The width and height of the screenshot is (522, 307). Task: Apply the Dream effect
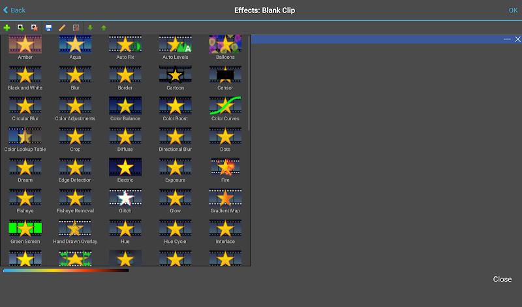(25, 170)
